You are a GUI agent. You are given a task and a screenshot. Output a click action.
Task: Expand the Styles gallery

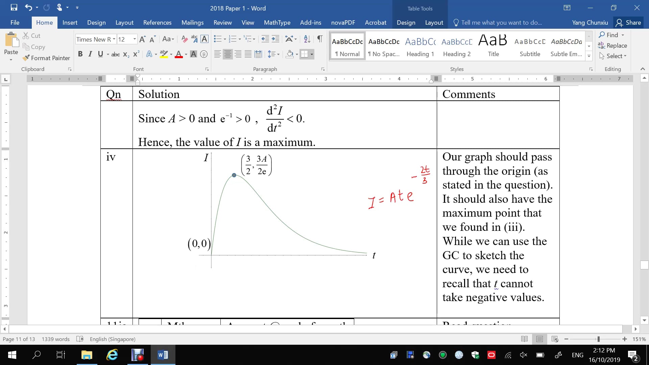point(589,56)
